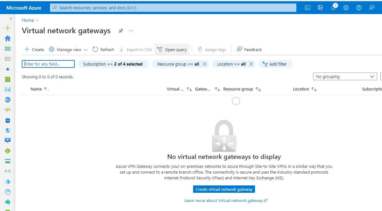Follow the Learn more about Virtual network gateway link
This screenshot has width=382, height=211.
click(x=224, y=200)
